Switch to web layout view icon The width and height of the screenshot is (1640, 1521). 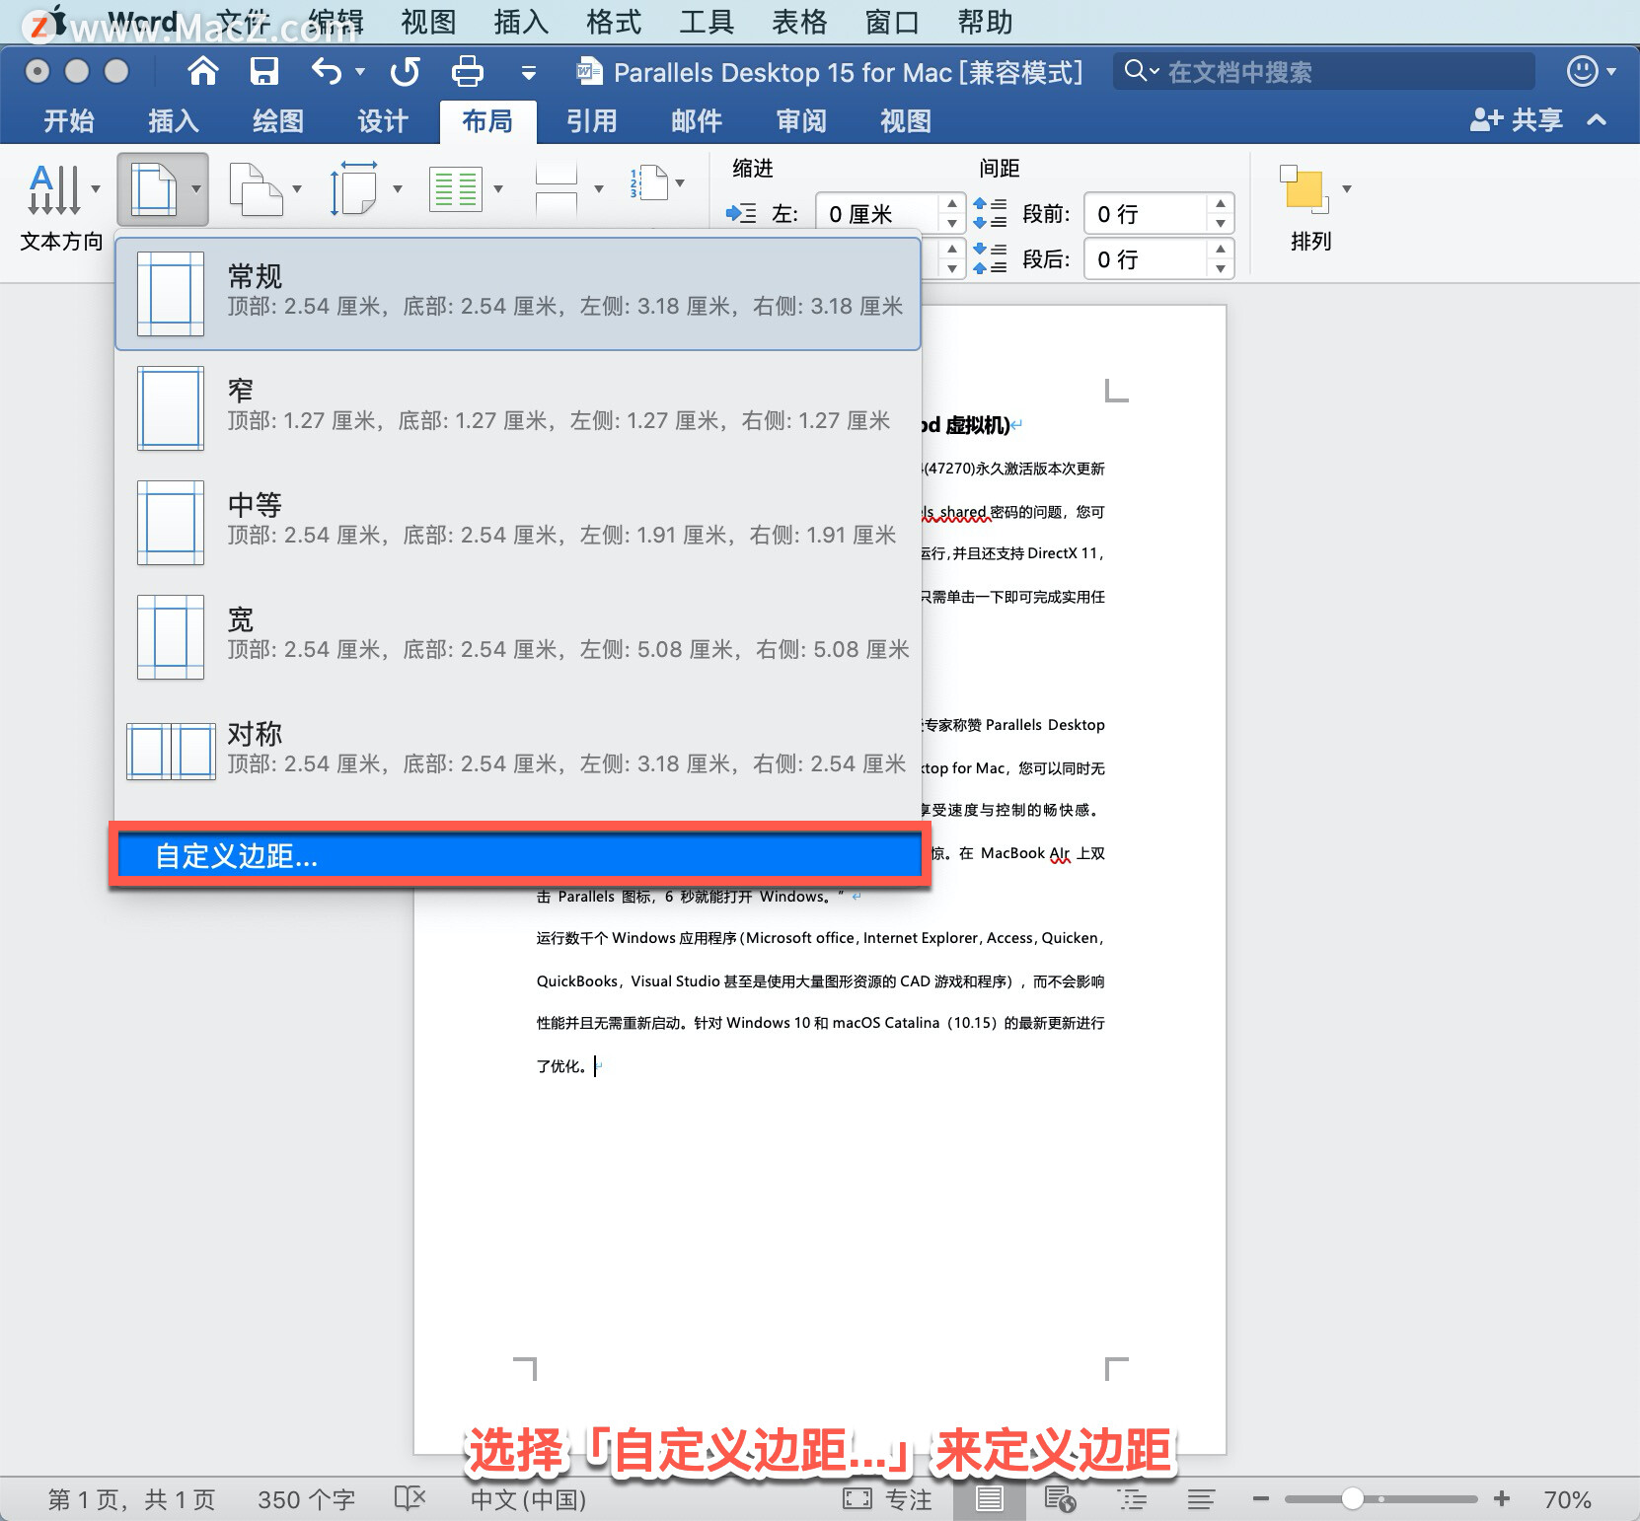click(1060, 1499)
